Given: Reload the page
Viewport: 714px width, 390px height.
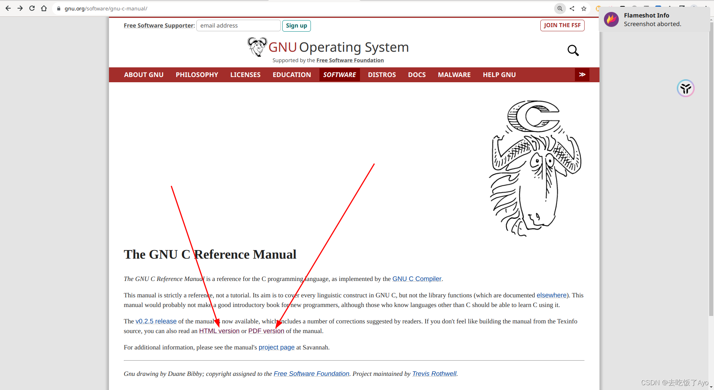Looking at the screenshot, I should pyautogui.click(x=32, y=8).
